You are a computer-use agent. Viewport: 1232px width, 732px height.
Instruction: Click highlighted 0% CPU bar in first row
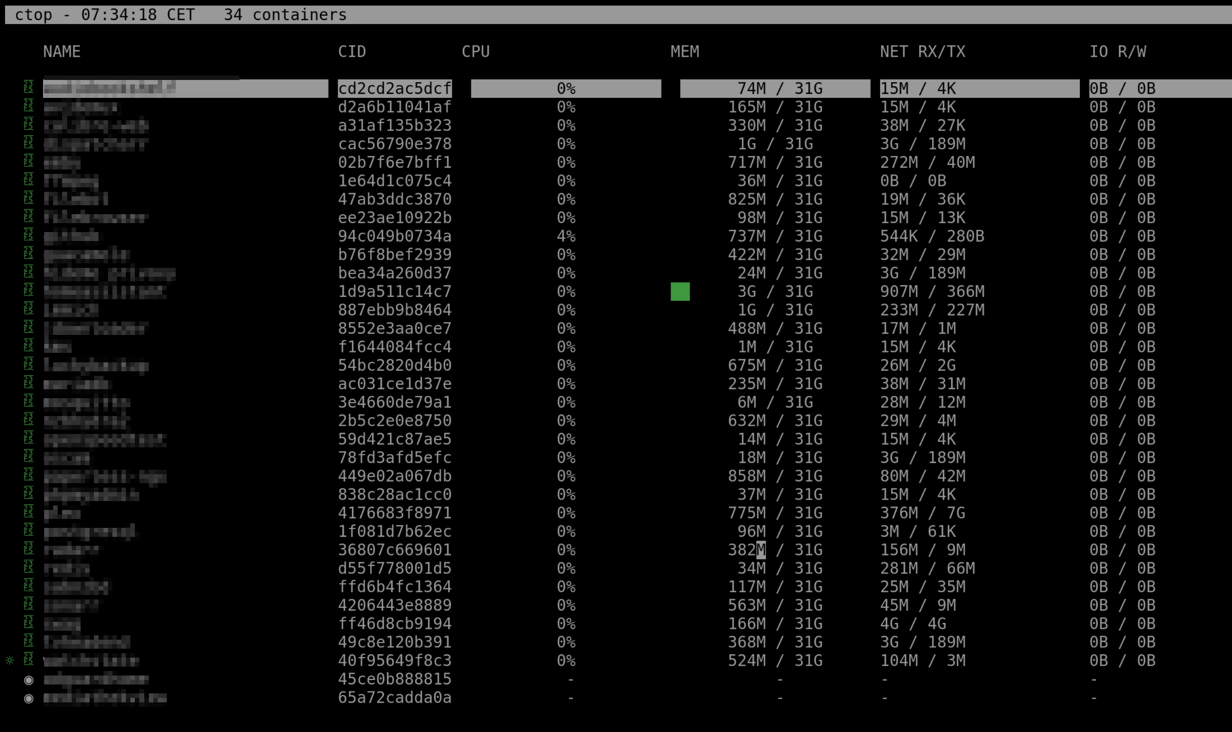tap(566, 88)
